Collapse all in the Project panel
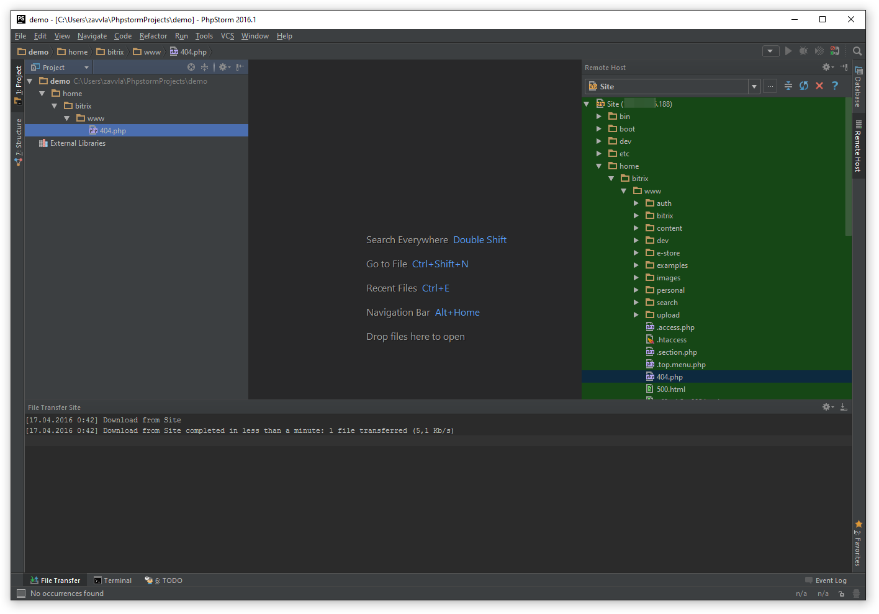 [x=204, y=67]
